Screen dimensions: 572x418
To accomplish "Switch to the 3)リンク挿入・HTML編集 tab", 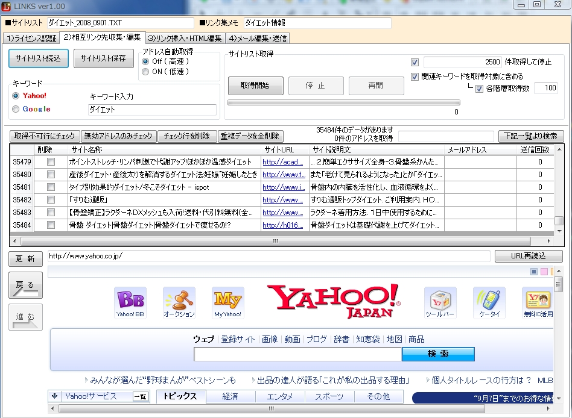I will (x=185, y=38).
